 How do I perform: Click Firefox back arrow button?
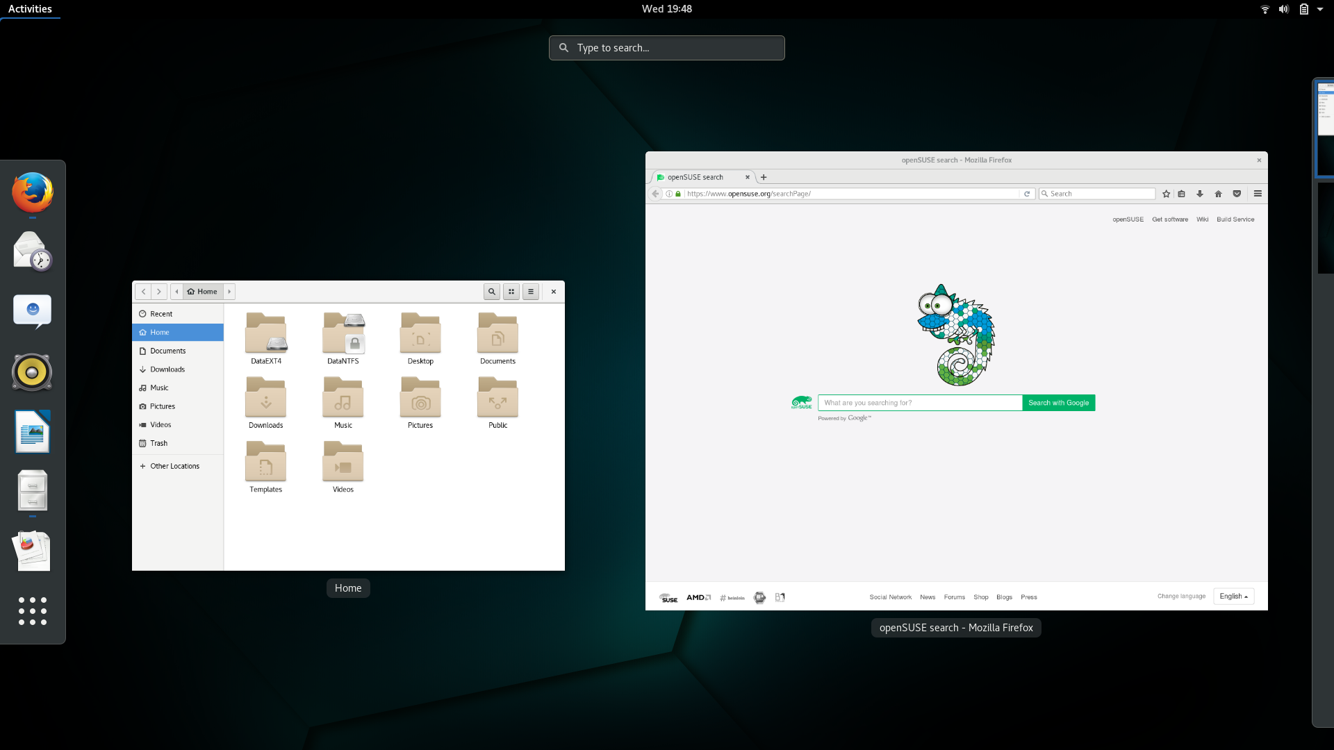(x=655, y=194)
